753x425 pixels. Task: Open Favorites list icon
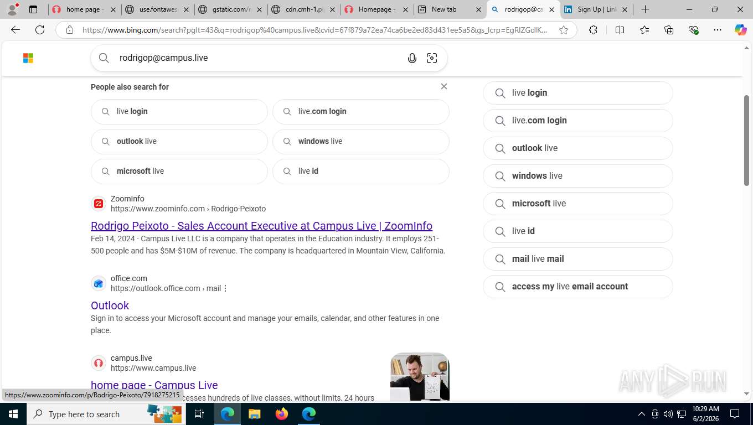click(644, 30)
